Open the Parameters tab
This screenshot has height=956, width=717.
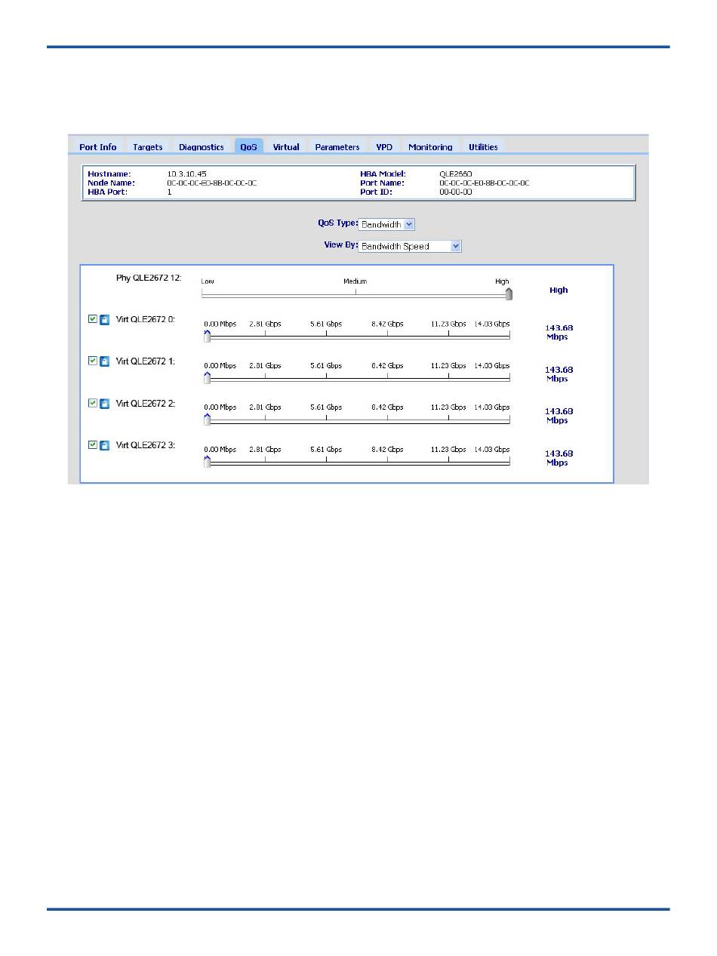pyautogui.click(x=337, y=147)
